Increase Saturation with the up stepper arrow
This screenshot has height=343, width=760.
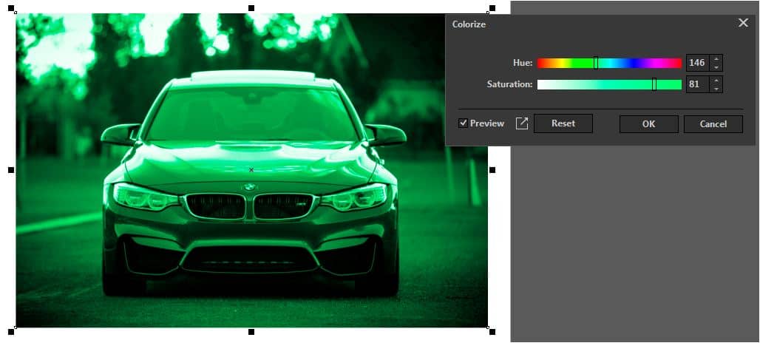pyautogui.click(x=716, y=81)
